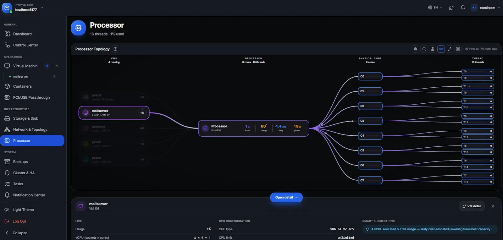Viewport: 503px width, 240px height.
Task: Select the dimmed gateway VM node
Action: [x=114, y=128]
